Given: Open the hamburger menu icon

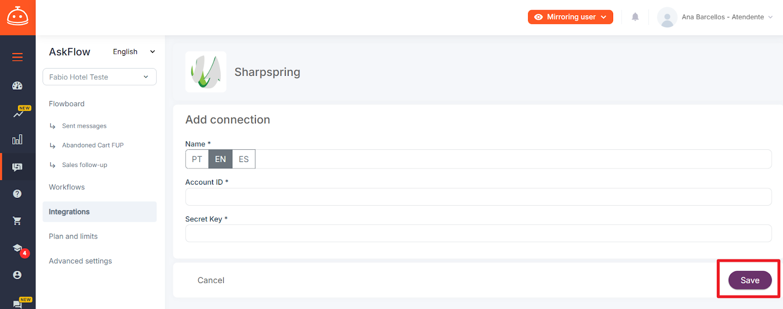Looking at the screenshot, I should click(x=18, y=57).
